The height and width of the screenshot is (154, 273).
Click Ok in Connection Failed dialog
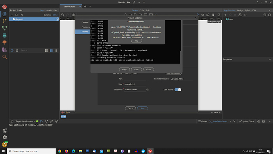pos(136,41)
